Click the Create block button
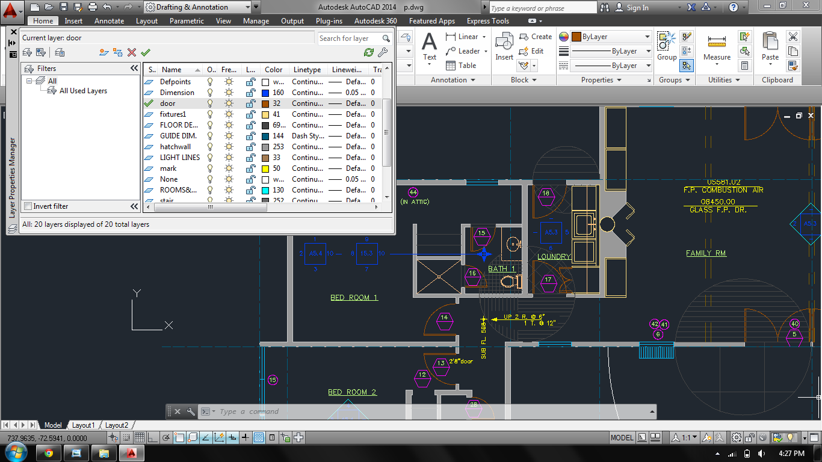Image resolution: width=822 pixels, height=462 pixels. click(535, 37)
